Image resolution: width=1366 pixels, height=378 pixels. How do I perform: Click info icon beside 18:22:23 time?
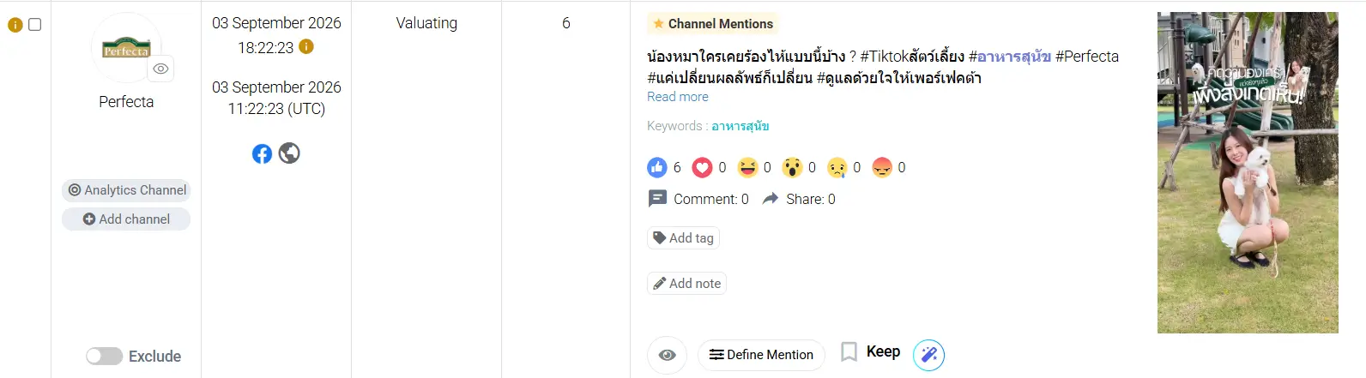click(x=306, y=46)
